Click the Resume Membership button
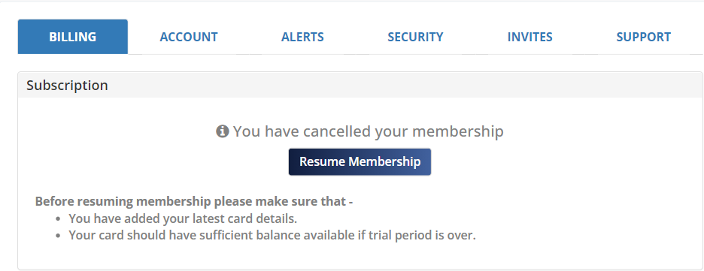Image resolution: width=704 pixels, height=271 pixels. 360,161
